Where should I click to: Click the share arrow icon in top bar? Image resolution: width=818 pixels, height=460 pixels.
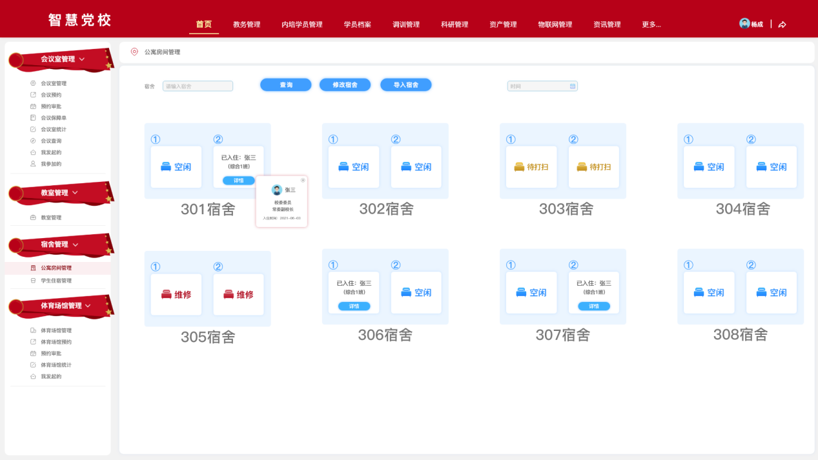[x=782, y=25]
